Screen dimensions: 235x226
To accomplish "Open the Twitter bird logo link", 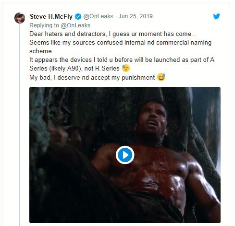I will (x=216, y=16).
